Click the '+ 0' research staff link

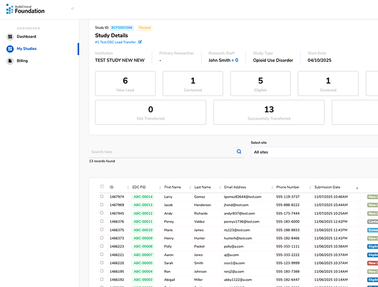coord(234,60)
